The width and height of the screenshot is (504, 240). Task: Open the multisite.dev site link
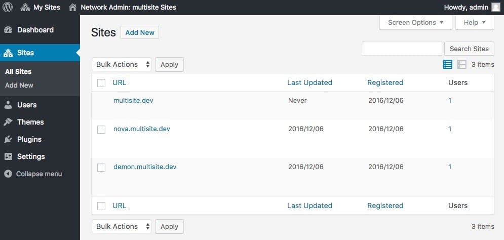pyautogui.click(x=133, y=101)
